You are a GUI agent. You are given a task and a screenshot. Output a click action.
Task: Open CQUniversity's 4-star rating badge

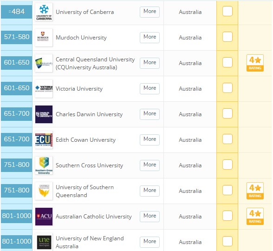(x=255, y=63)
